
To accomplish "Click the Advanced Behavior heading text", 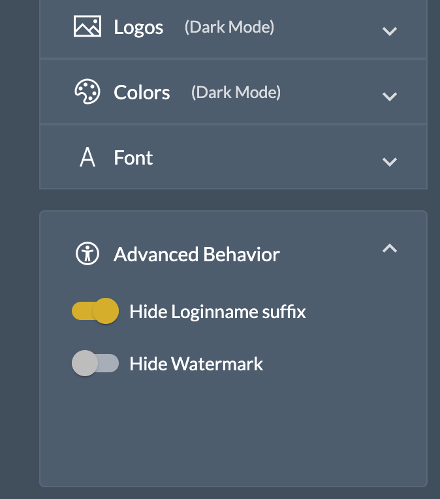I will tap(196, 254).
